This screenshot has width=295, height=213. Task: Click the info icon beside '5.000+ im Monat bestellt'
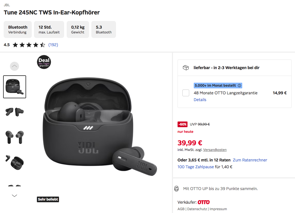coord(239,86)
